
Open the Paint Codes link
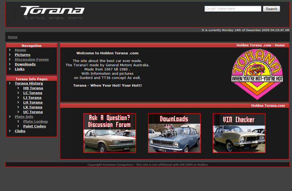(34, 126)
